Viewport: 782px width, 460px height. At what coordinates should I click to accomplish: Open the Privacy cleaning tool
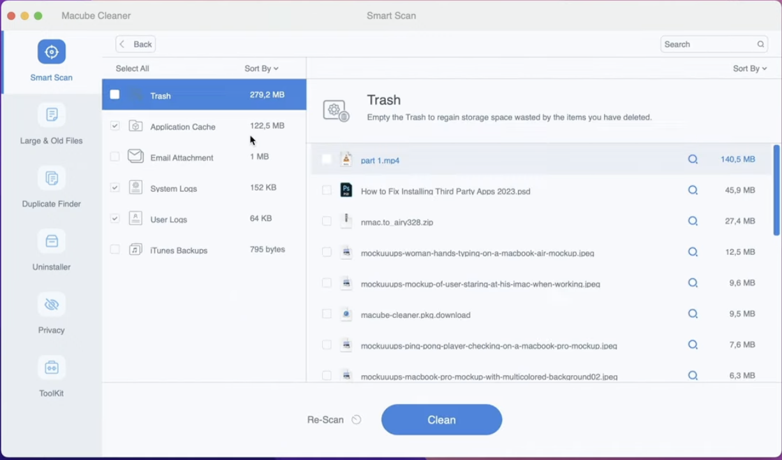tap(51, 304)
